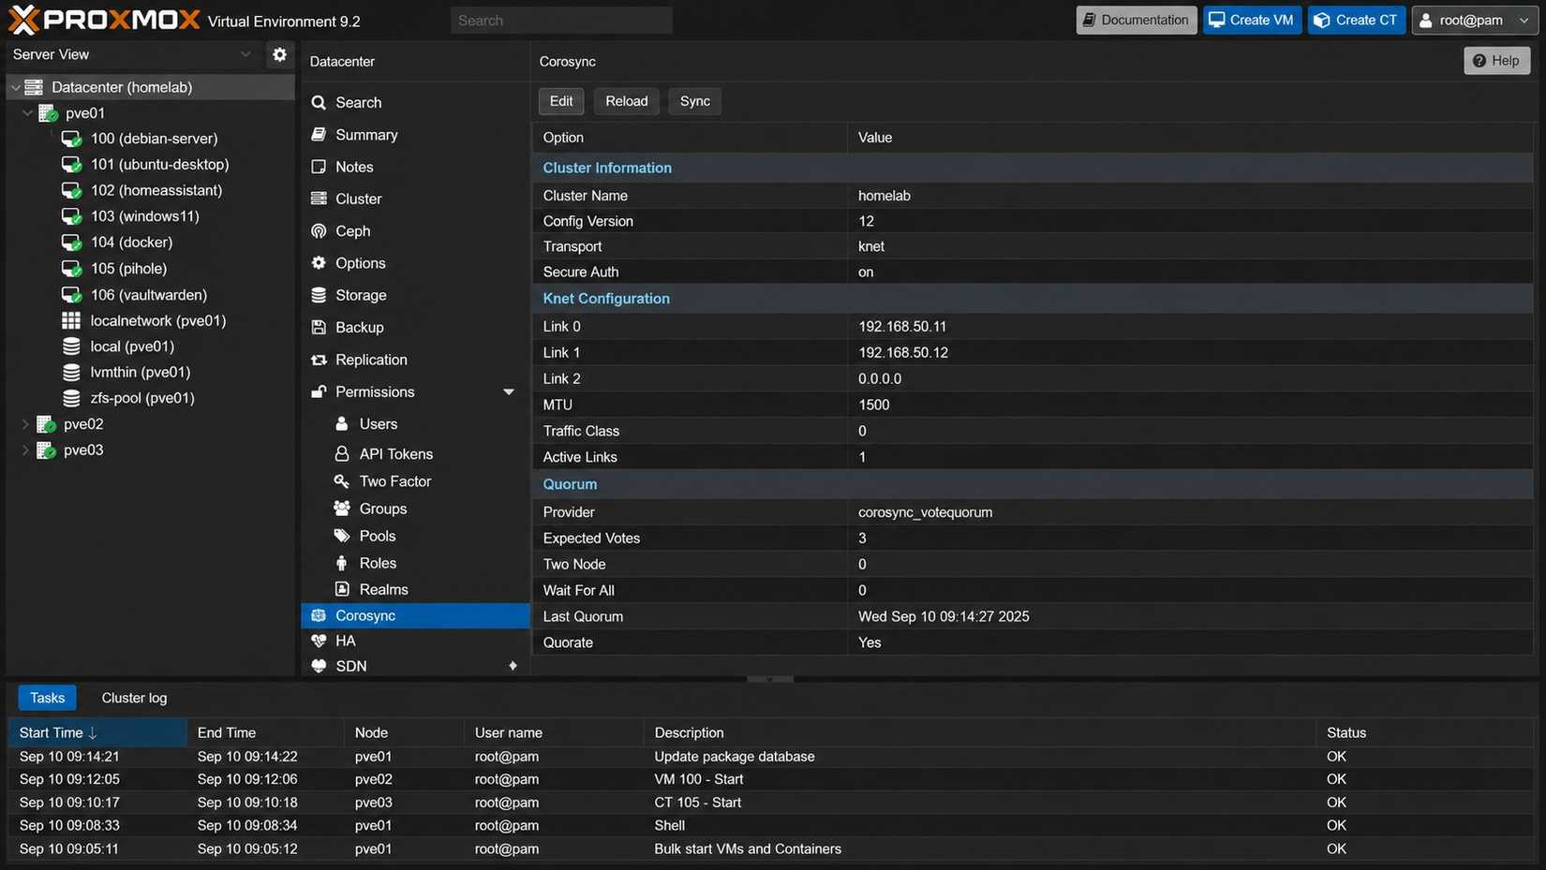
Task: Click the Cluster icon in Datacenter menu
Action: coord(319,199)
